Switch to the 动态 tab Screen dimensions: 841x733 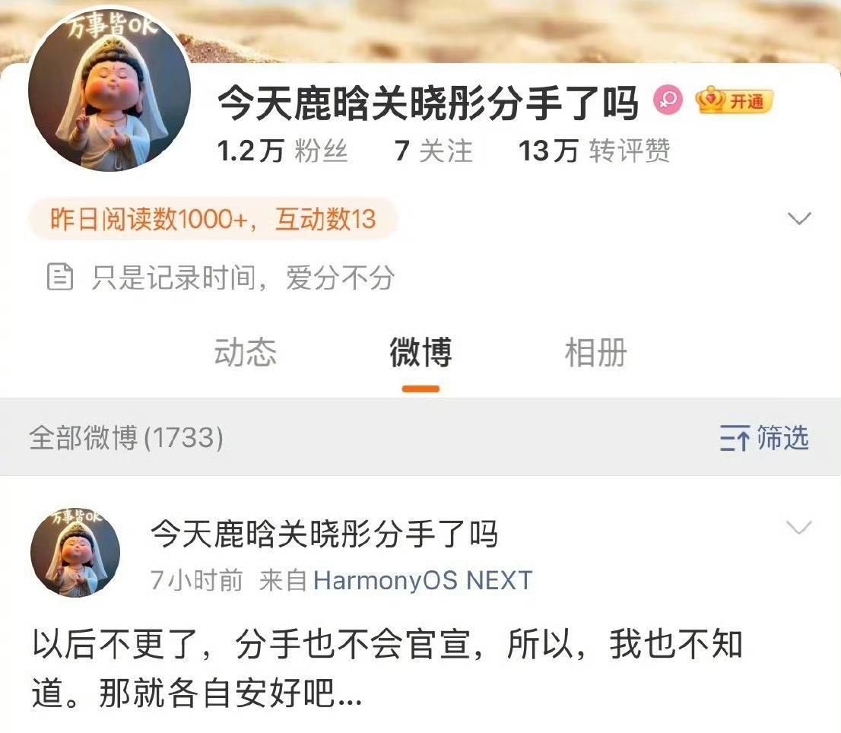(x=245, y=353)
